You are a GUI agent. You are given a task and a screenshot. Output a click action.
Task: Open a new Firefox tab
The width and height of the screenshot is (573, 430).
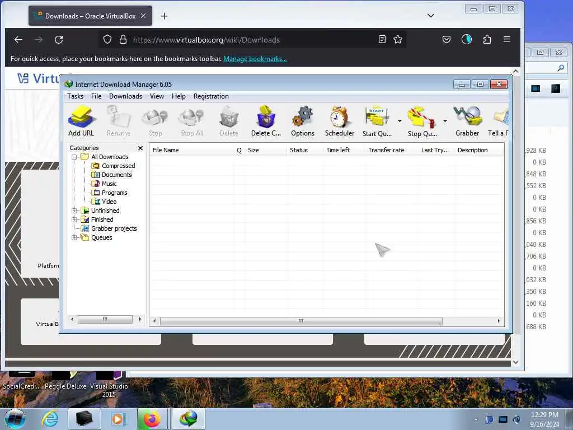pos(165,16)
